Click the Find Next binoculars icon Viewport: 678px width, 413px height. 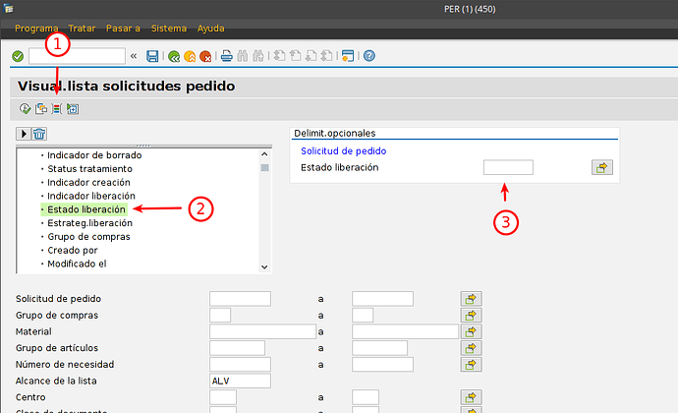(258, 56)
